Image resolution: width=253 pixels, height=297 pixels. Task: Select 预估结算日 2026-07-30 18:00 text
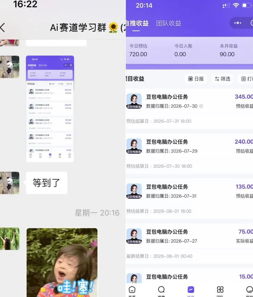[159, 166]
